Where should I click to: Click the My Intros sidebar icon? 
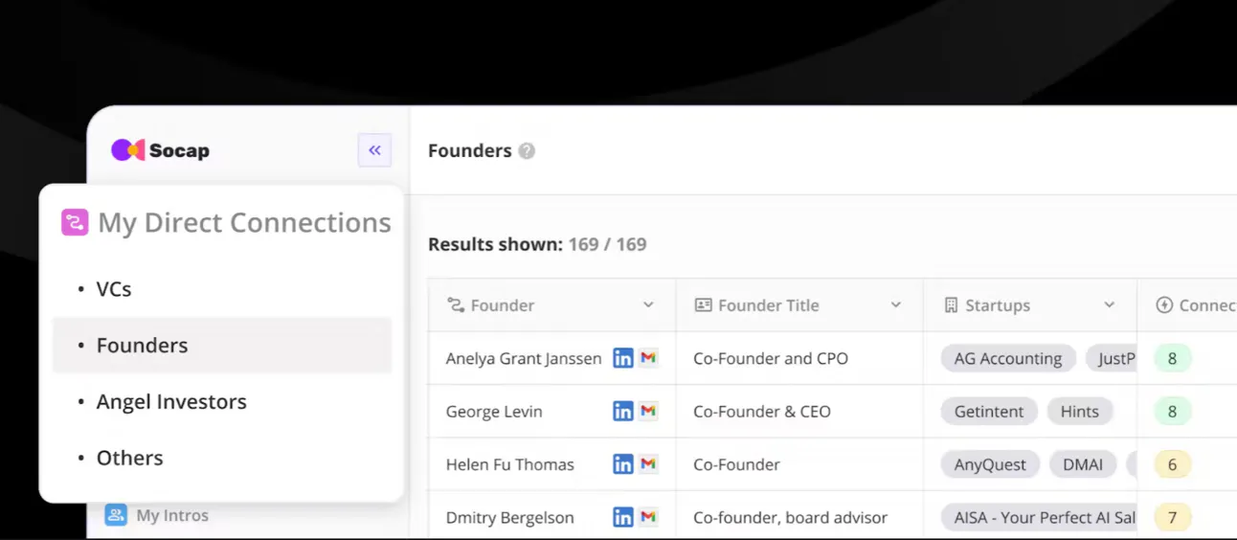coord(116,515)
